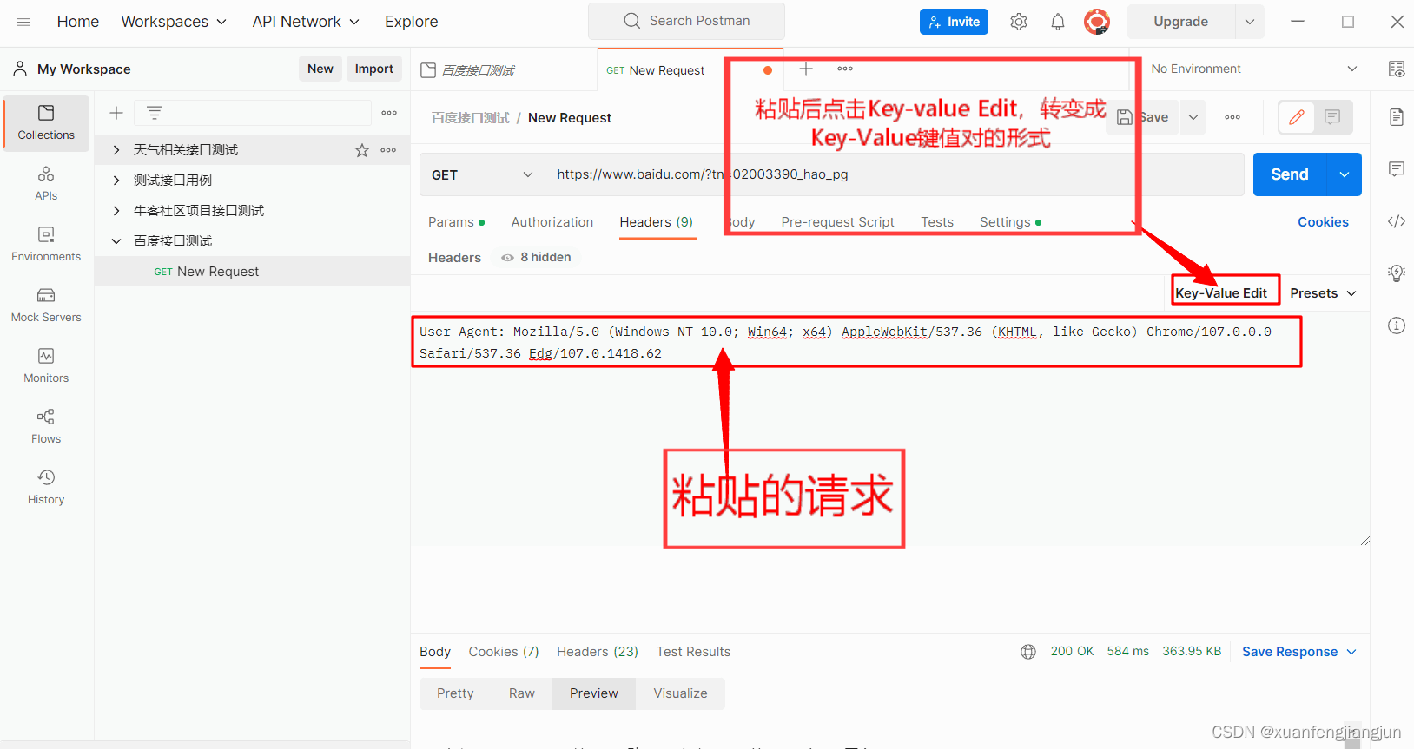Open the API Network dropdown

click(x=306, y=22)
